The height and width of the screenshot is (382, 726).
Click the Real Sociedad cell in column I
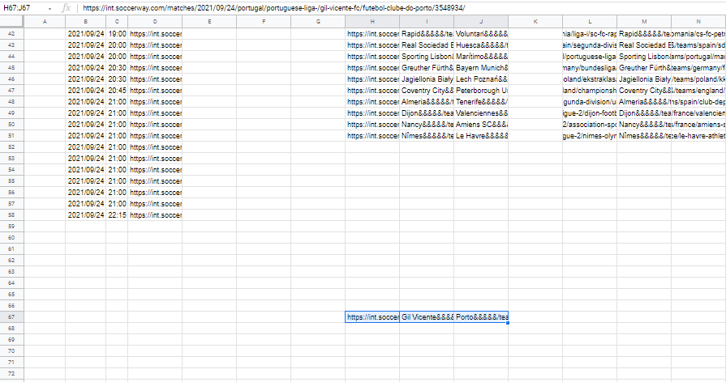tap(427, 45)
